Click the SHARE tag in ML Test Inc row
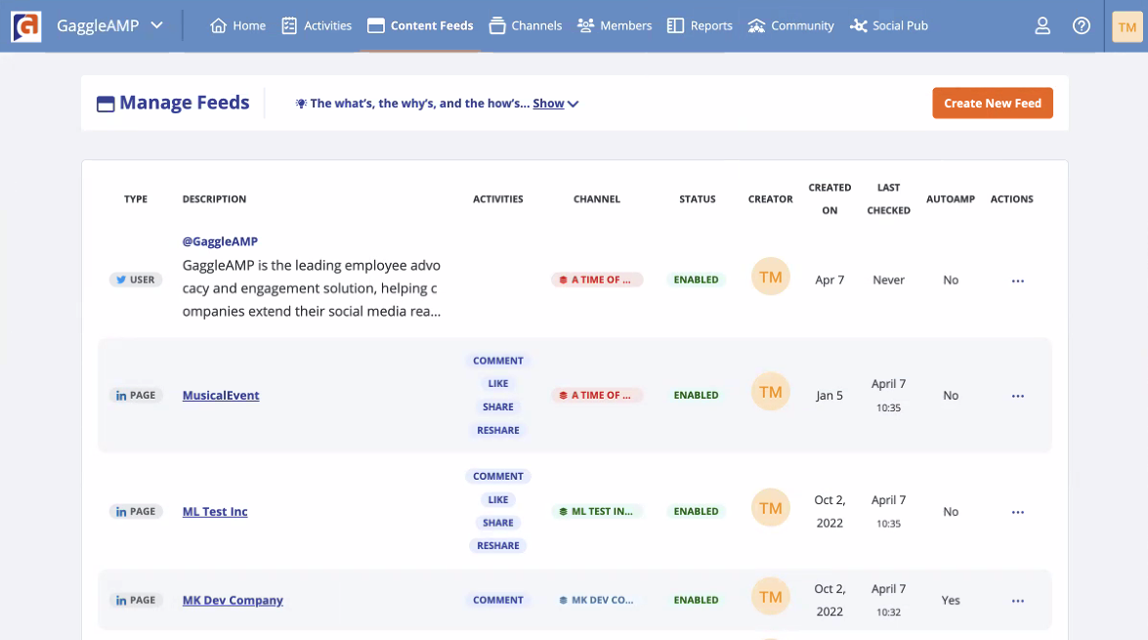Image resolution: width=1148 pixels, height=640 pixels. 498,523
